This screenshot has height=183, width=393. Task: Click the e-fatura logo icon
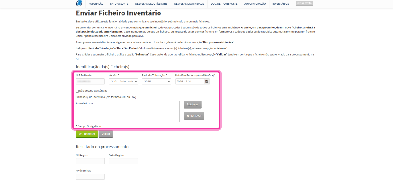tap(79, 3)
